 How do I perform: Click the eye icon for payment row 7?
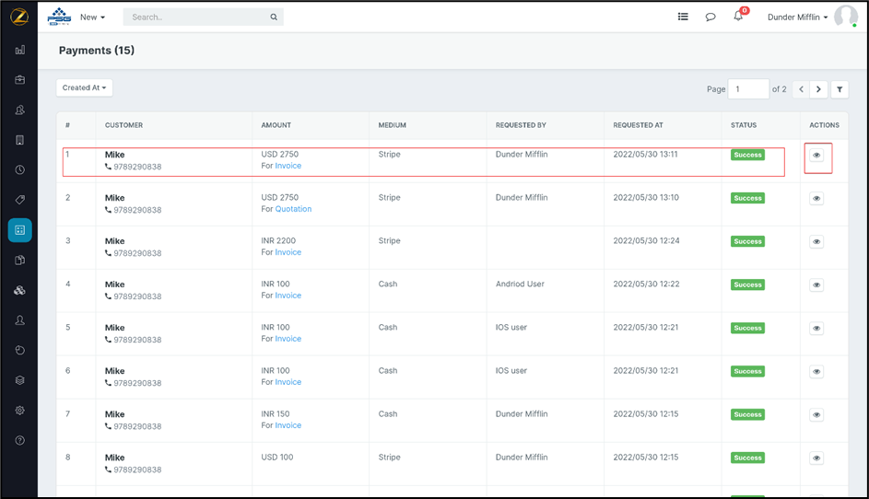tap(816, 415)
